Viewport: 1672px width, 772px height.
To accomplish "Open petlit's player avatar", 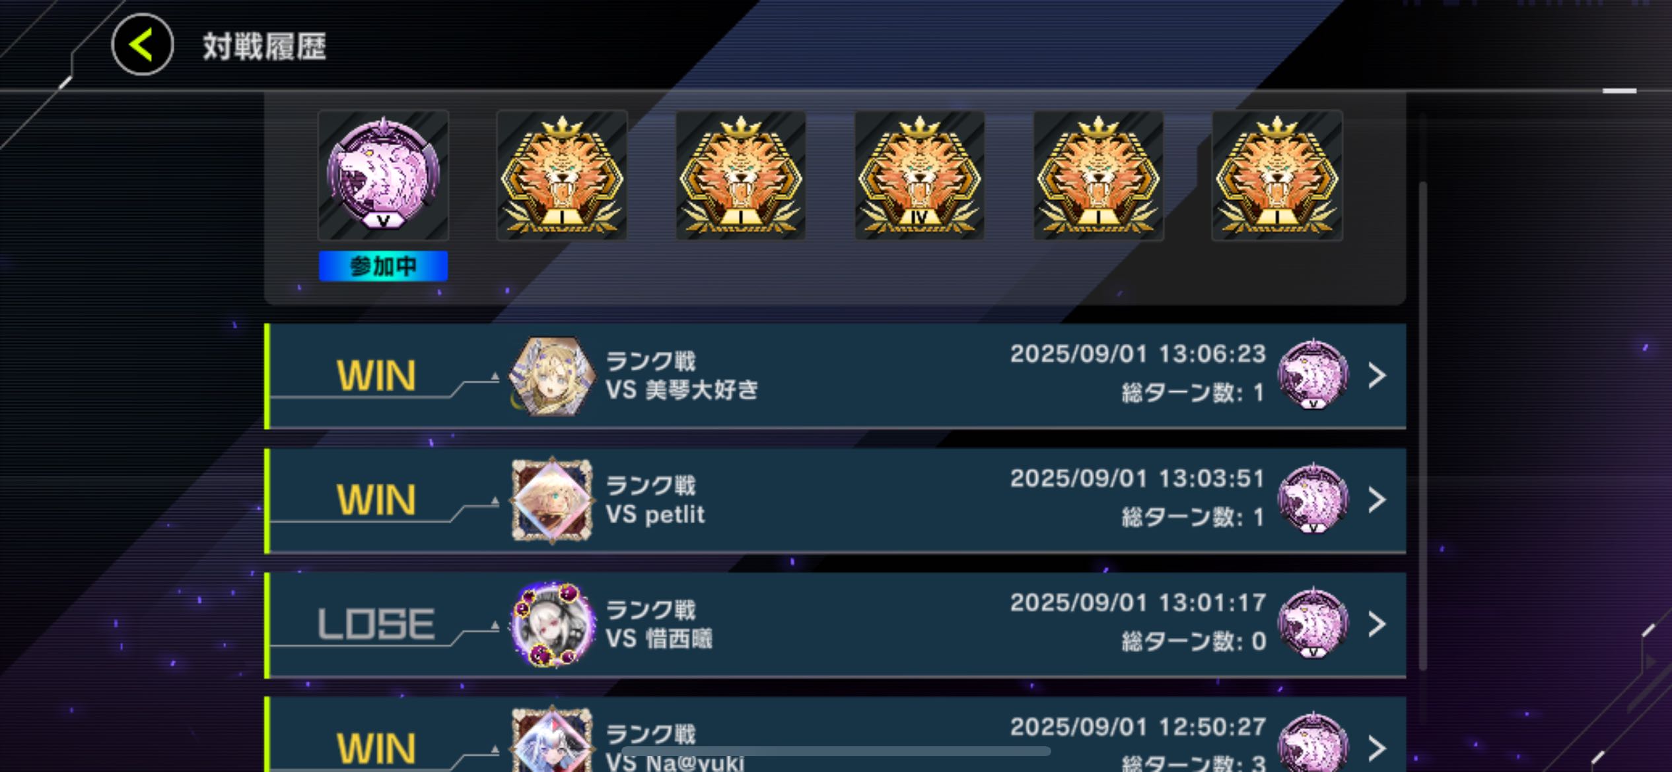I will (x=552, y=500).
